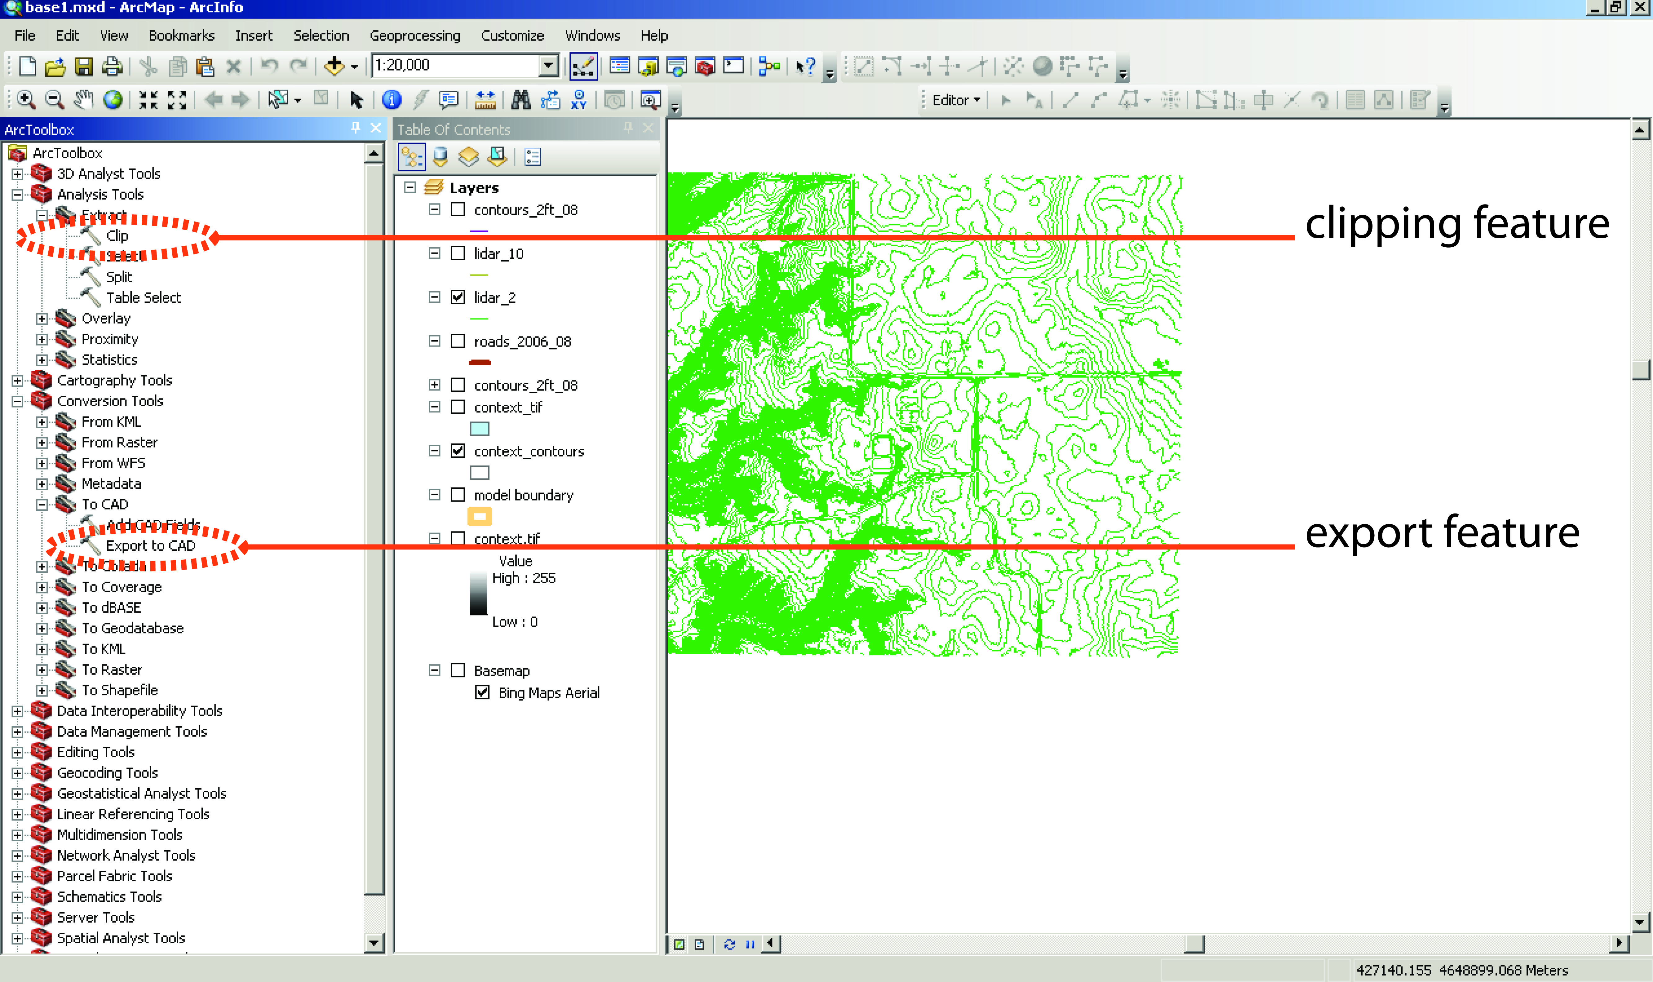Screen dimensions: 1653x982
Task: Select the Identify tool
Action: point(392,100)
